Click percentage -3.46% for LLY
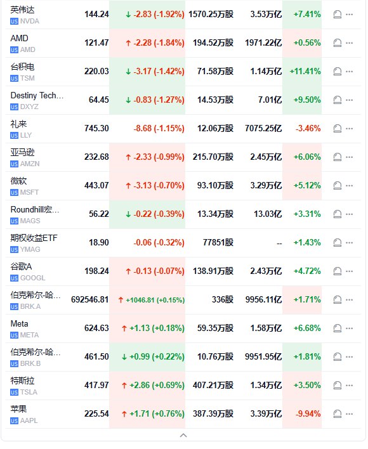 (308, 129)
